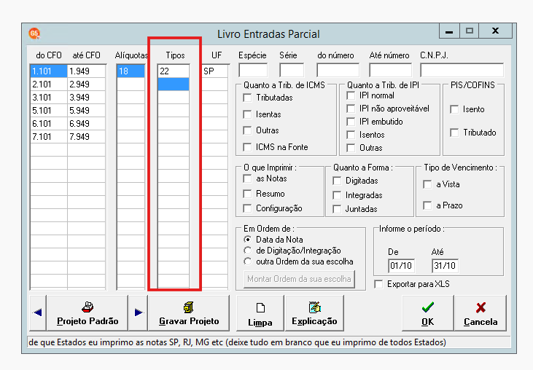Image resolution: width=533 pixels, height=370 pixels.
Task: Select the 5.949 até CFO cell
Action: coord(86,111)
